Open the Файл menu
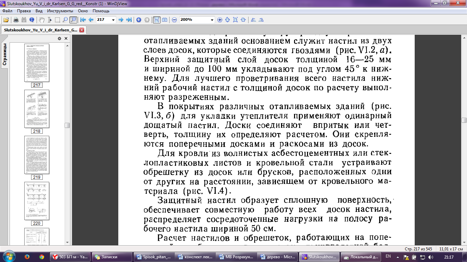 (7, 11)
